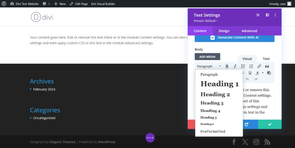The width and height of the screenshot is (295, 148).
Task: Insert a bulleted list
Action: [243, 66]
